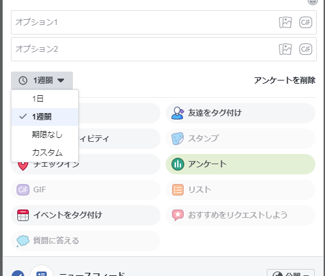Open the 公開 audience dropdown
This screenshot has width=325, height=276.
290,273
